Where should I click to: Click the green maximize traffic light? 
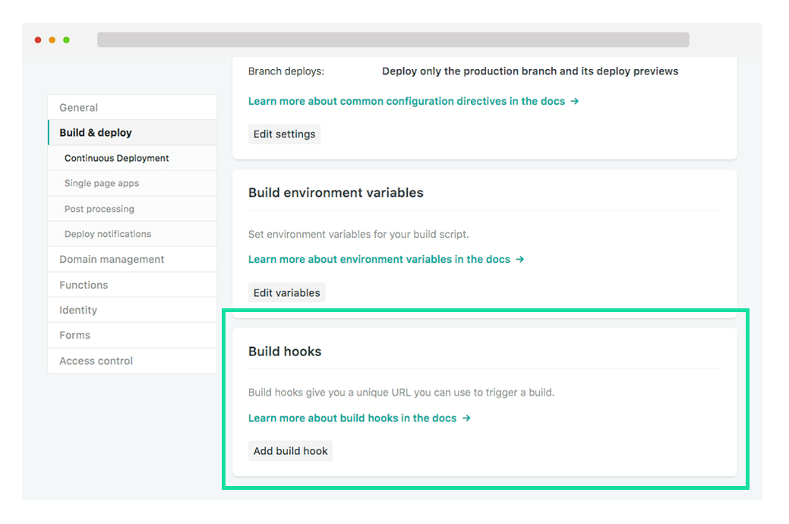pyautogui.click(x=67, y=39)
